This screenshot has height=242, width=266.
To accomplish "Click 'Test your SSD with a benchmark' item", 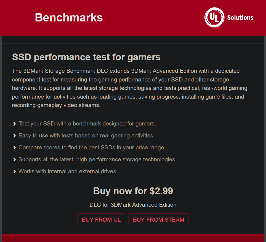I will [x=87, y=124].
